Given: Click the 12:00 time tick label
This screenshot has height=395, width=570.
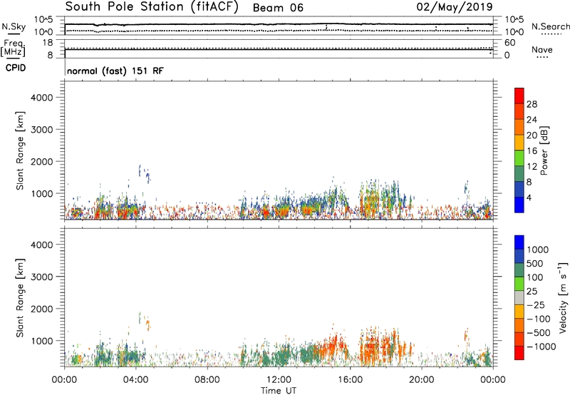Looking at the screenshot, I should [279, 380].
